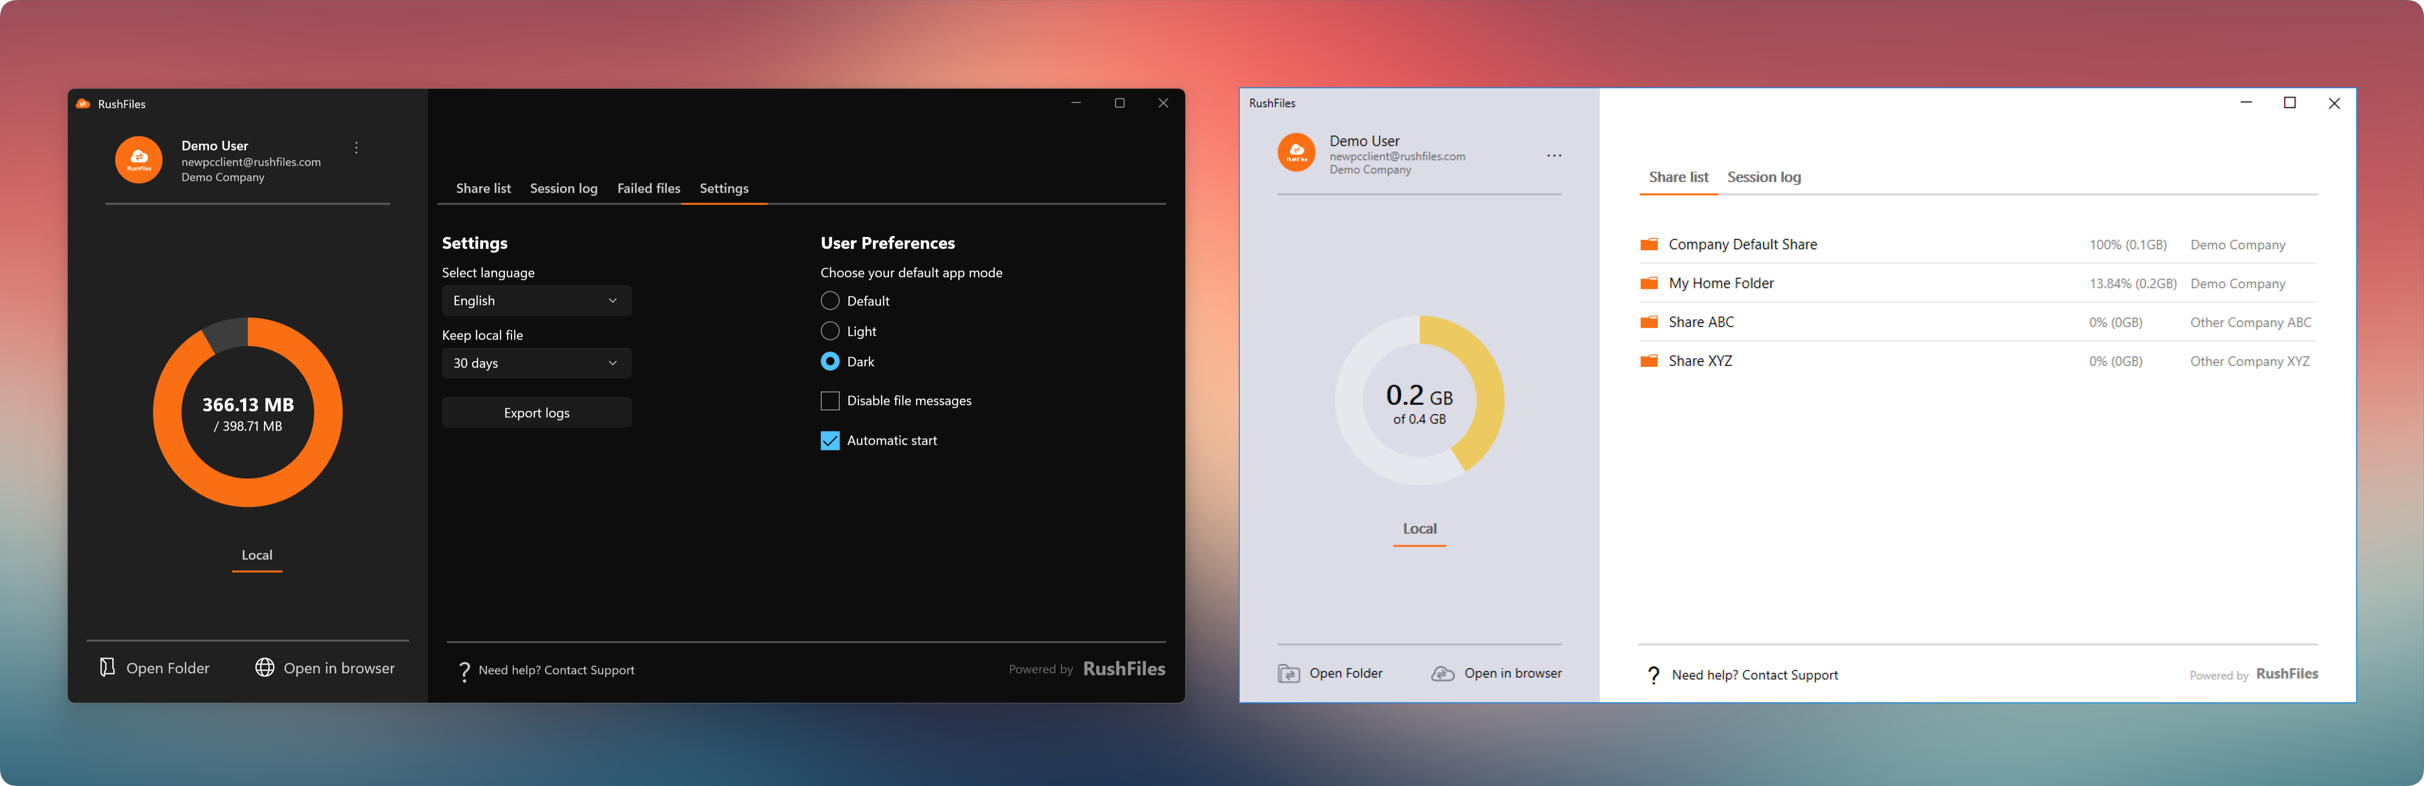Switch to the Failed files tab
This screenshot has width=2424, height=786.
[x=648, y=189]
